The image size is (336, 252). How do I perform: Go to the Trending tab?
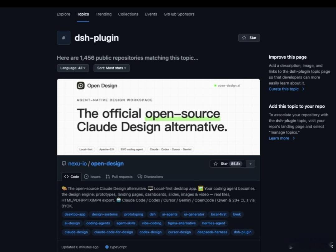point(103,14)
